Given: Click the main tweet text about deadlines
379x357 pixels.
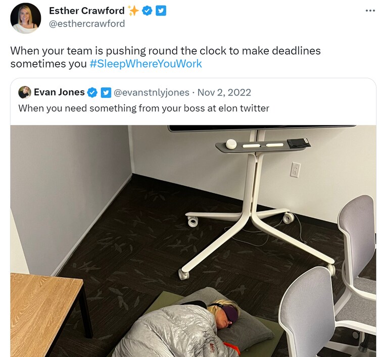Looking at the screenshot, I should (166, 57).
